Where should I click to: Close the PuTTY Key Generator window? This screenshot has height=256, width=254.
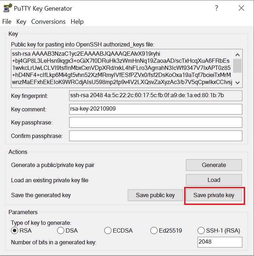(x=241, y=8)
